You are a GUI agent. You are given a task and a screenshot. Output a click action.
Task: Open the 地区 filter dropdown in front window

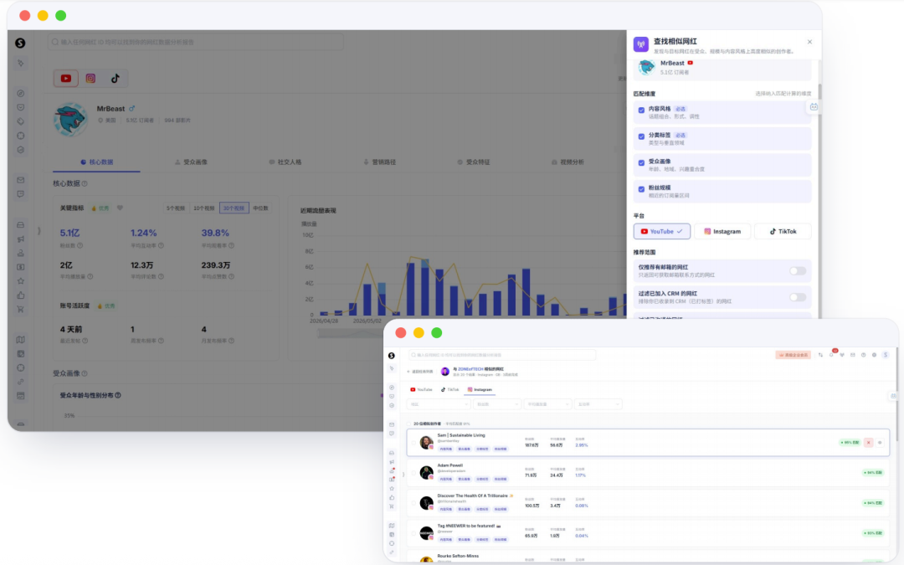coord(438,404)
